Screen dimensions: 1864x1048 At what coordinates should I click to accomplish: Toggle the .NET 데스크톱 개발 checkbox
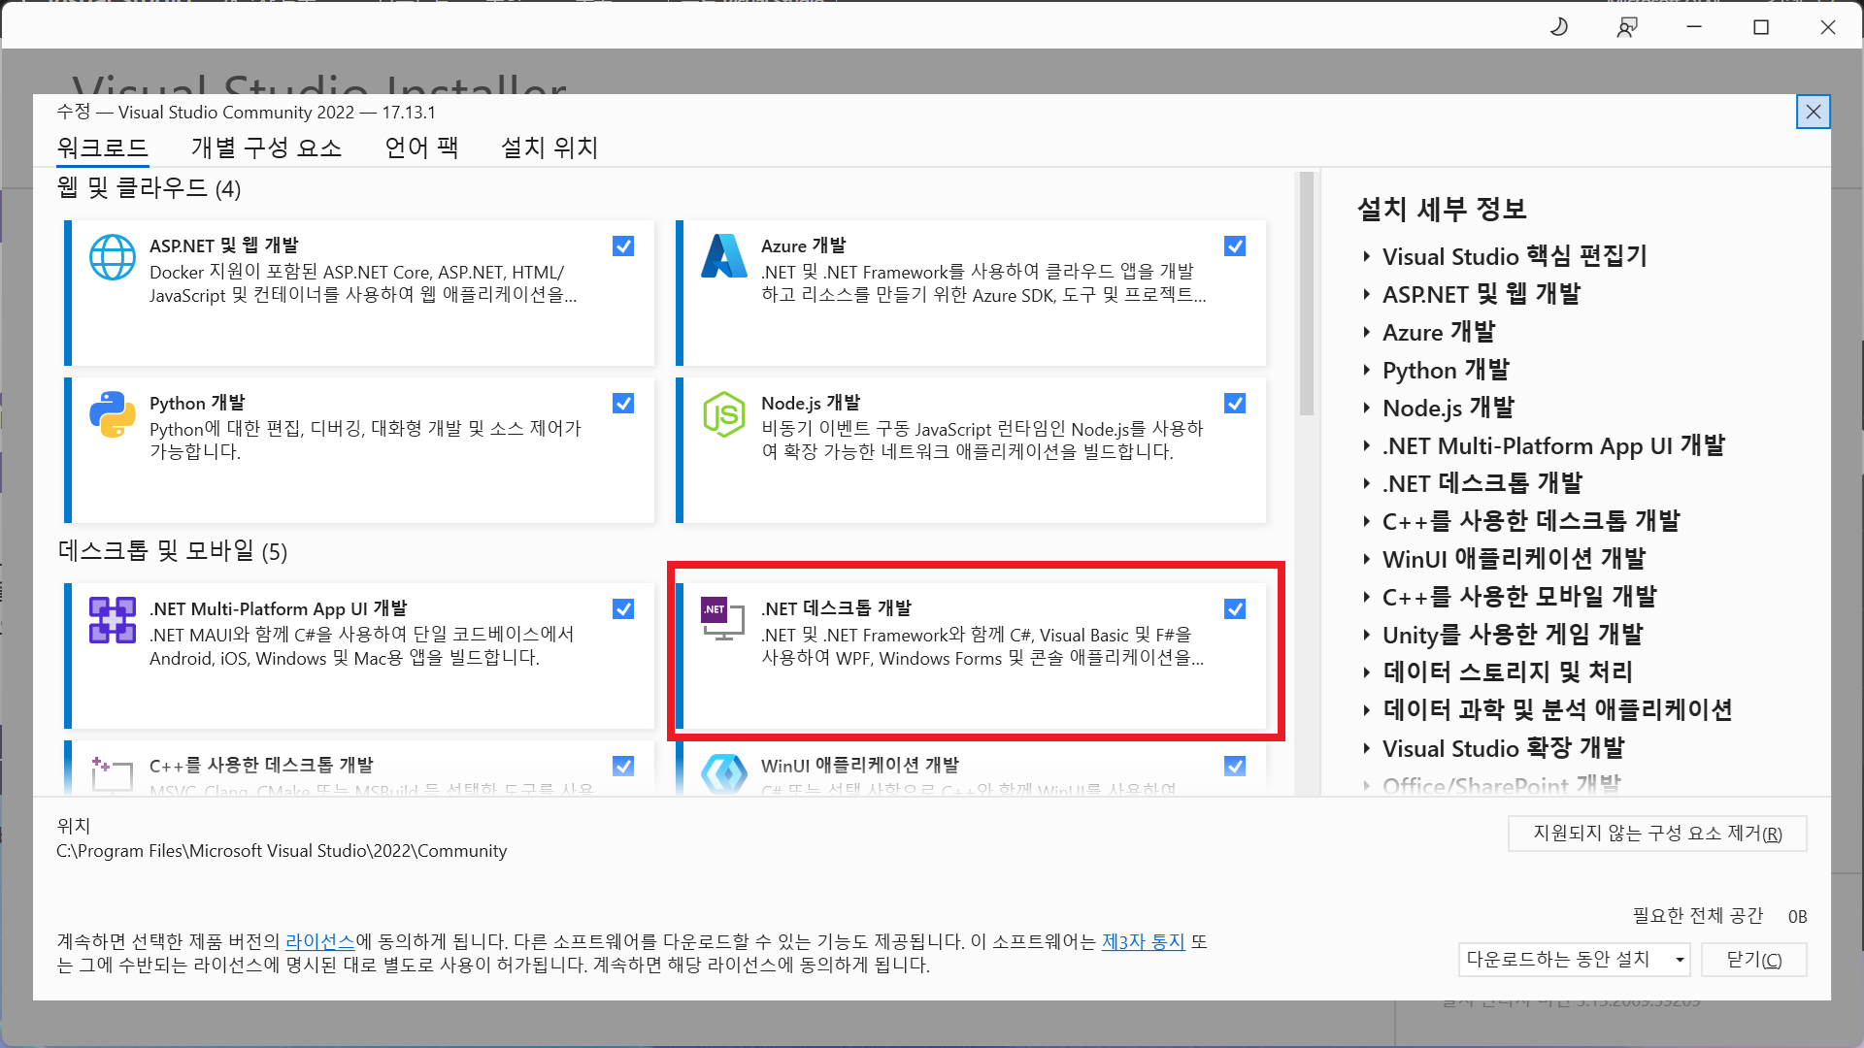pyautogui.click(x=1235, y=609)
